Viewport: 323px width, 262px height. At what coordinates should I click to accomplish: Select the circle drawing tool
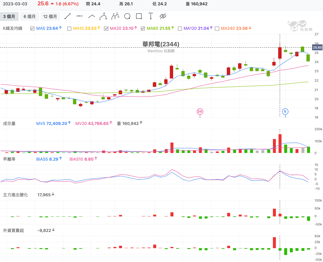(127, 16)
